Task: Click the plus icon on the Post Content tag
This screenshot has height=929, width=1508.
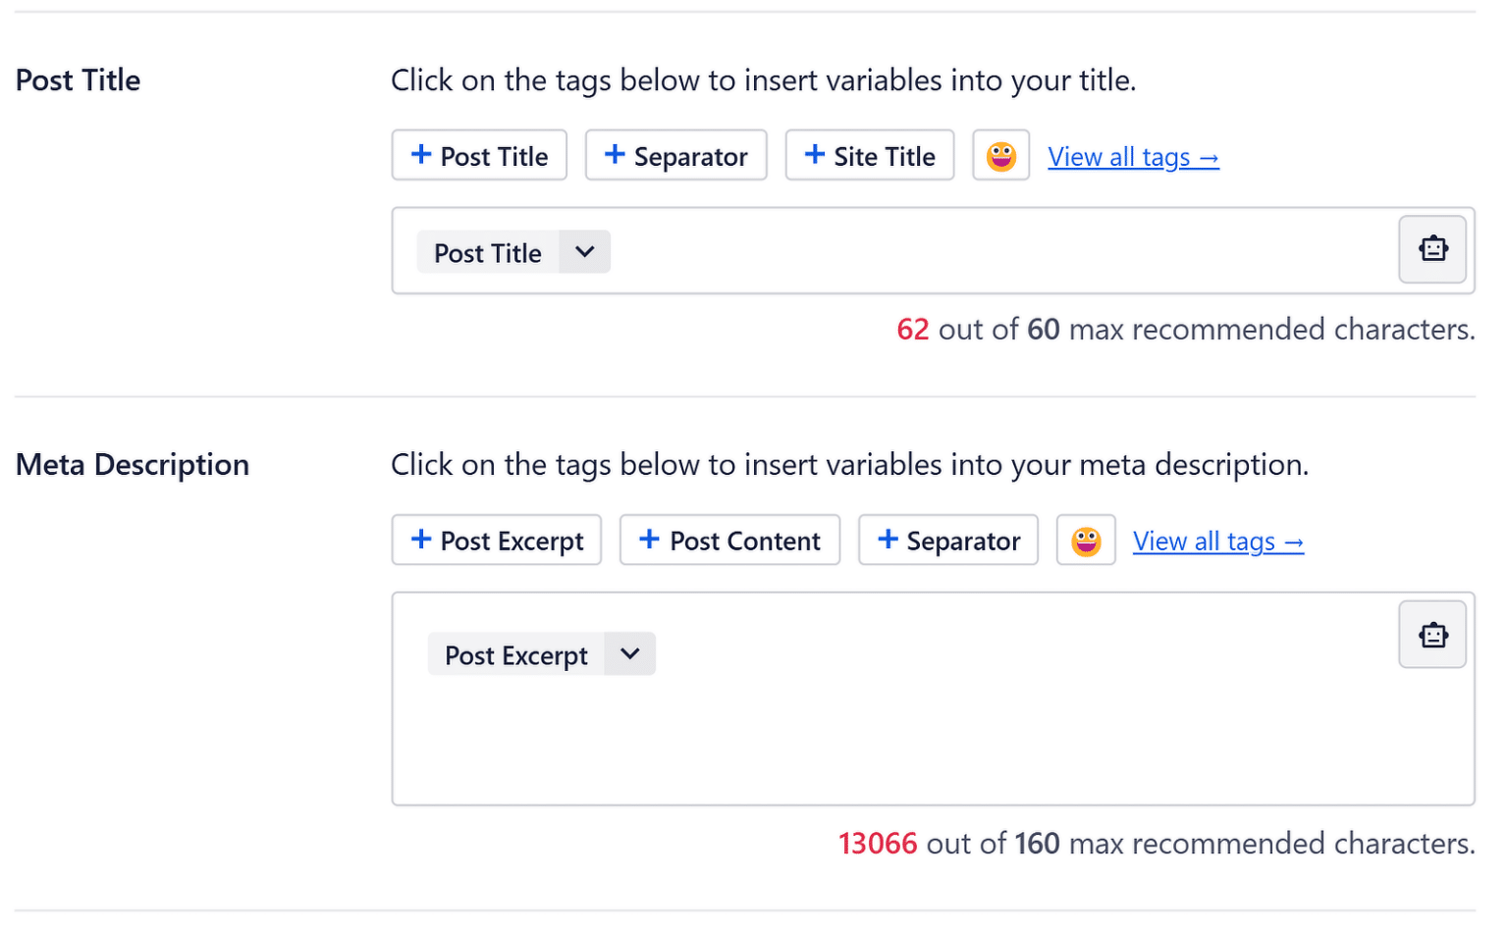Action: pyautogui.click(x=649, y=540)
